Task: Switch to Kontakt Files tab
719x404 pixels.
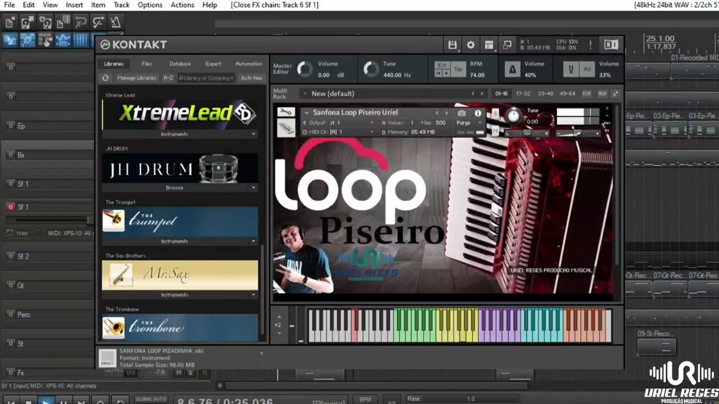Action: [147, 64]
